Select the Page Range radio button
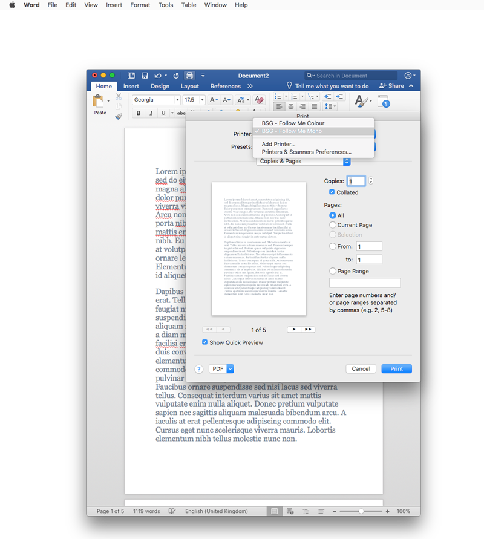The height and width of the screenshot is (539, 484). point(332,271)
